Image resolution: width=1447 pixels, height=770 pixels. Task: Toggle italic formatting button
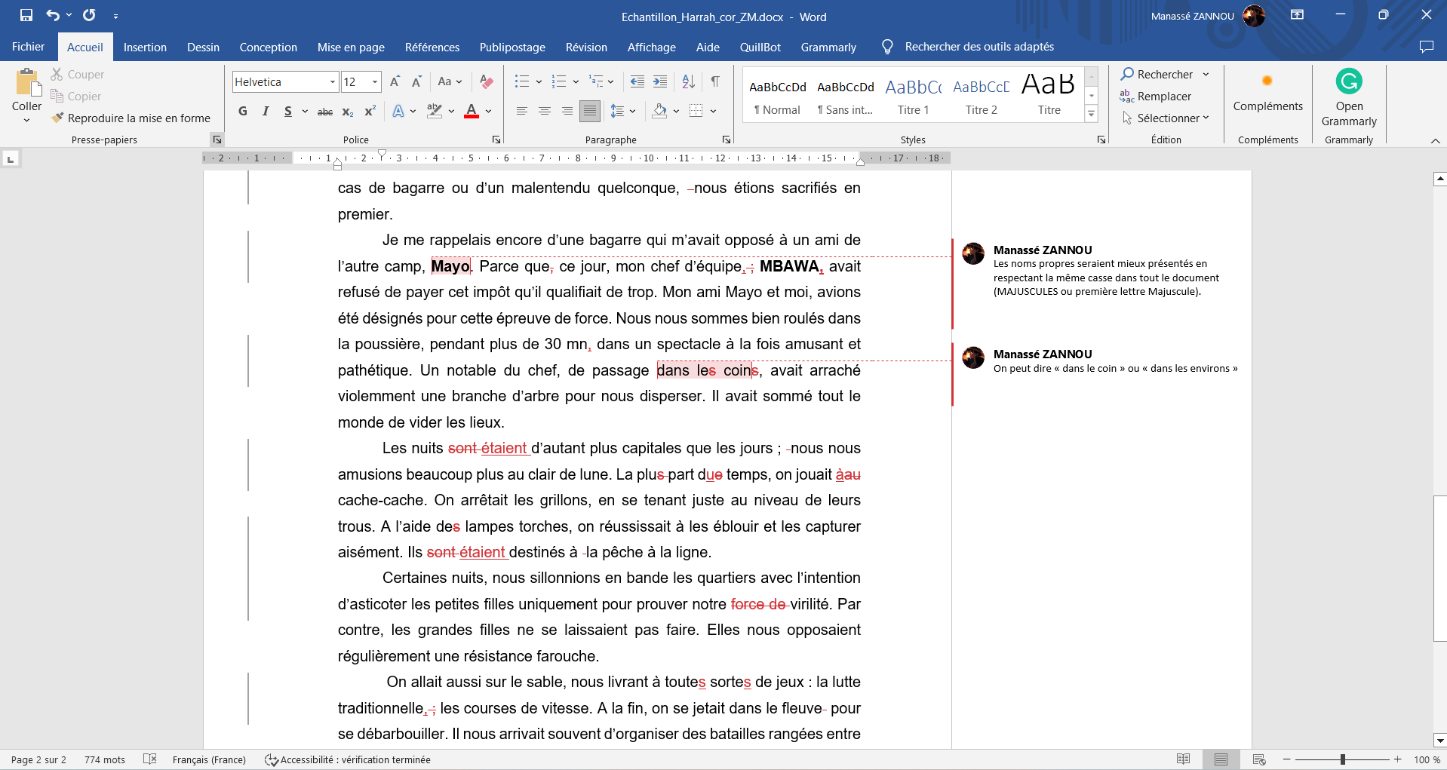(x=266, y=112)
